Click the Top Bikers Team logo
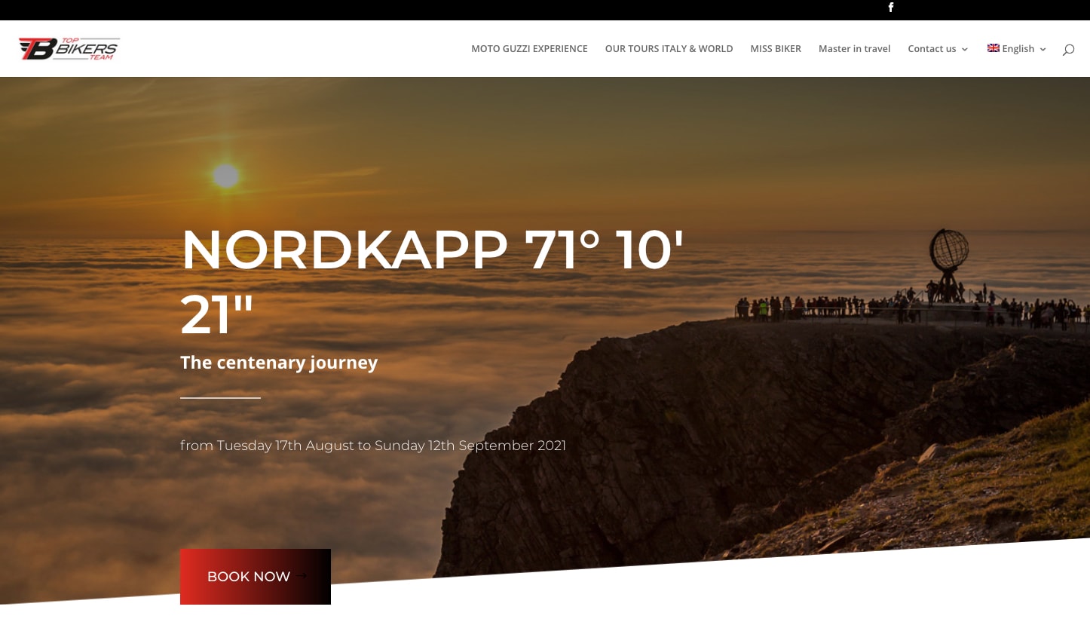Screen dimensions: 1090x625 click(69, 48)
